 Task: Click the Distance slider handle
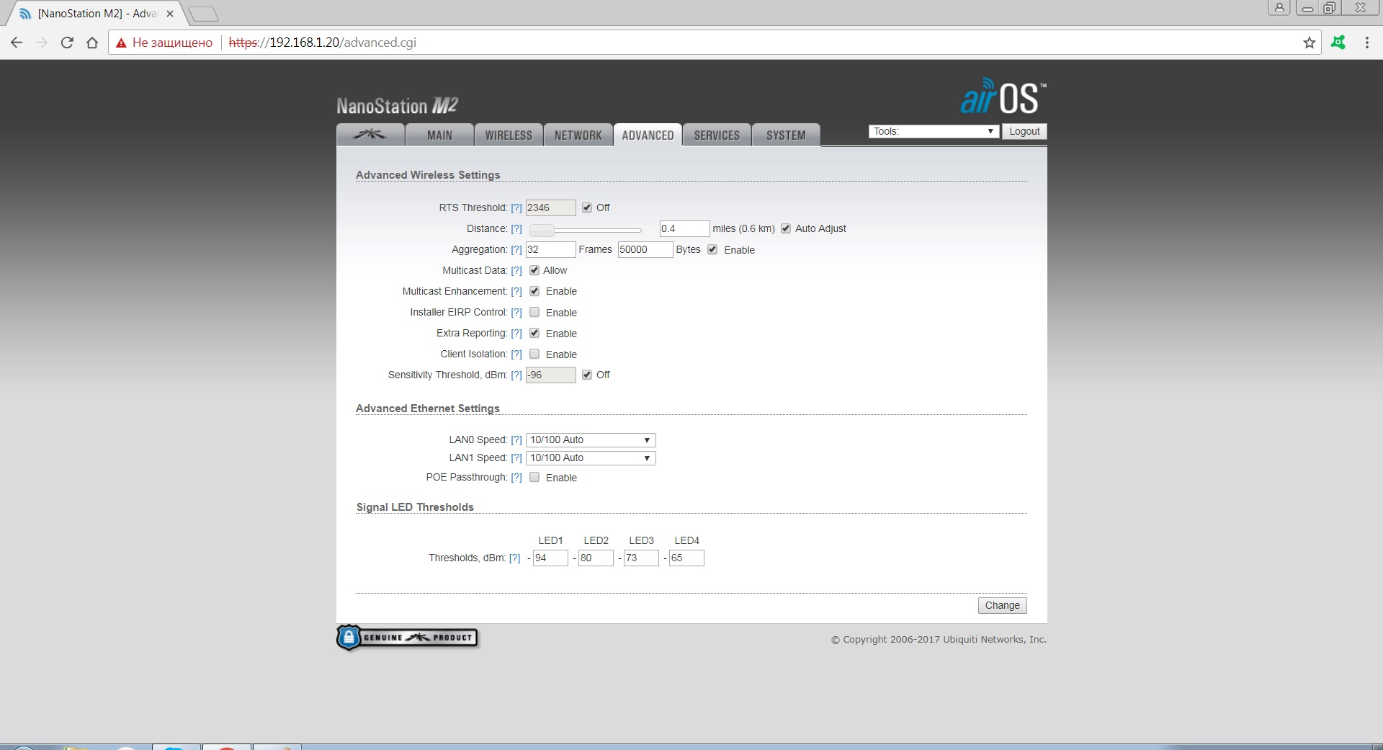click(542, 230)
